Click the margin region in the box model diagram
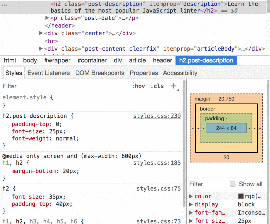Screen dimensions: 270x224 tap(202, 99)
